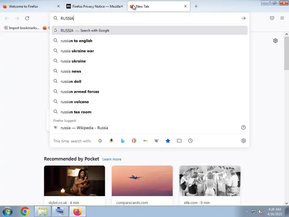289x217 pixels.
Task: Save page to Pocket icon
Action: pos(272,18)
